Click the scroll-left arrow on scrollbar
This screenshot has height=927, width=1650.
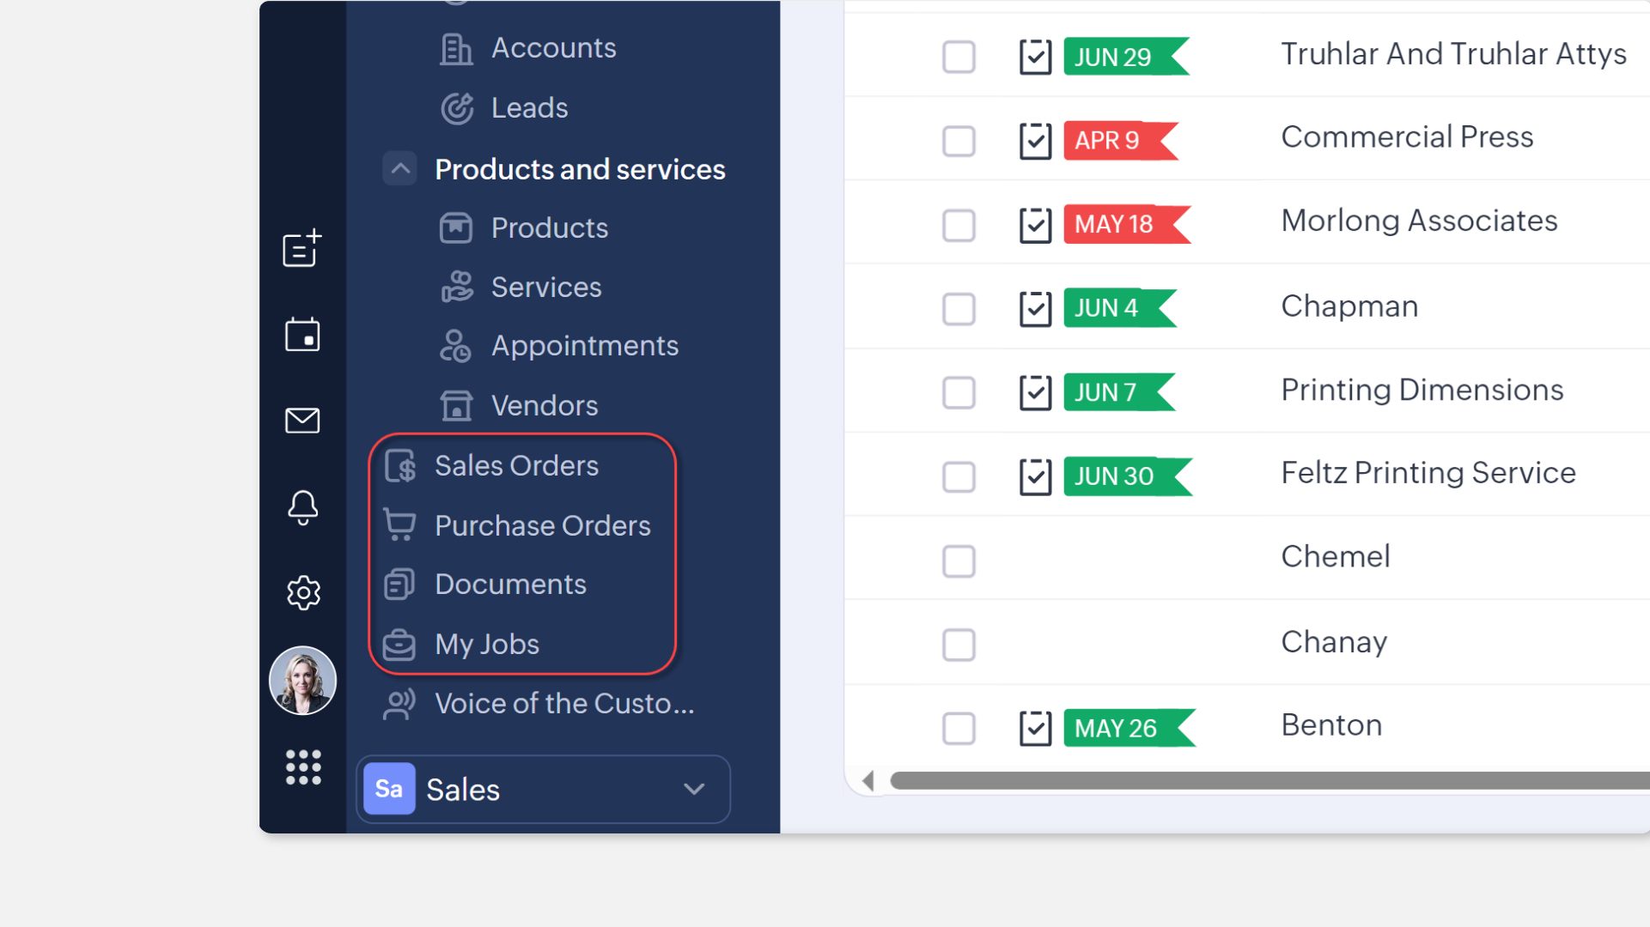(x=868, y=781)
